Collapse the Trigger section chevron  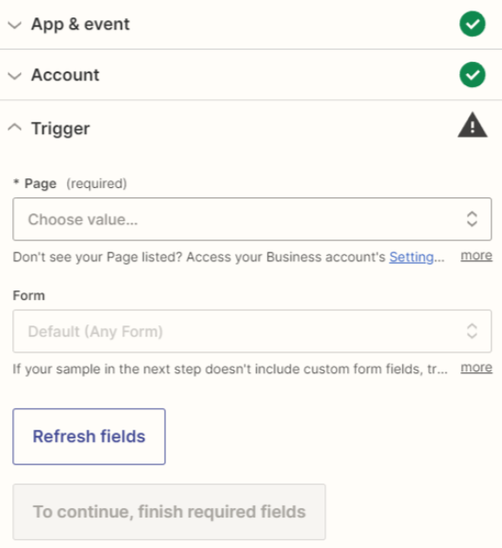[x=15, y=128]
